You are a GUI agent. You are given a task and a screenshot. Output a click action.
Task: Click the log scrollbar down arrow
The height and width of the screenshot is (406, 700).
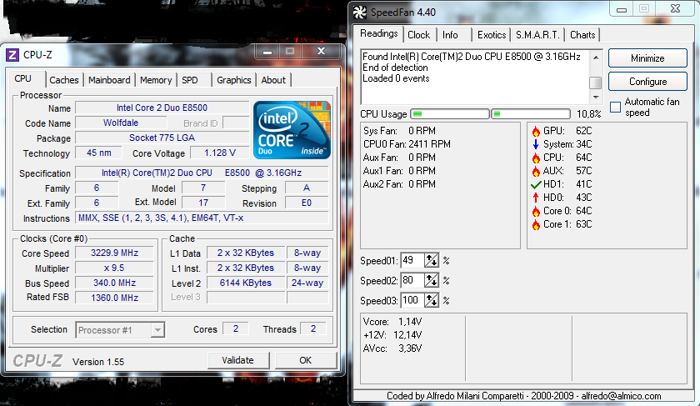pos(596,97)
